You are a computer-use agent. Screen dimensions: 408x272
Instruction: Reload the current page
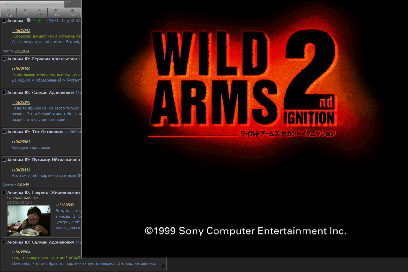56,12
